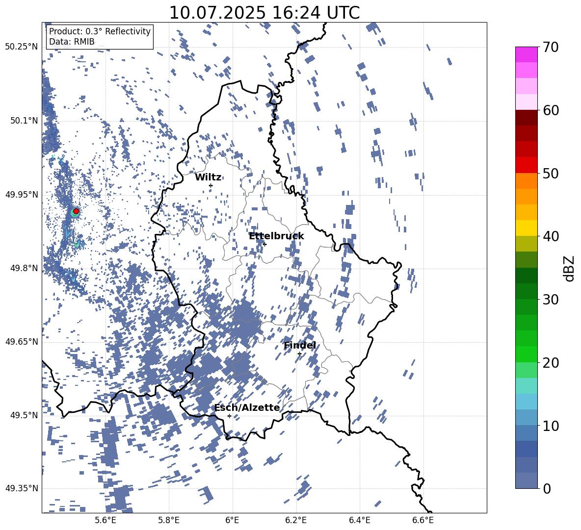Click the 5.8°E longitude label
This screenshot has width=581, height=530.
169,521
